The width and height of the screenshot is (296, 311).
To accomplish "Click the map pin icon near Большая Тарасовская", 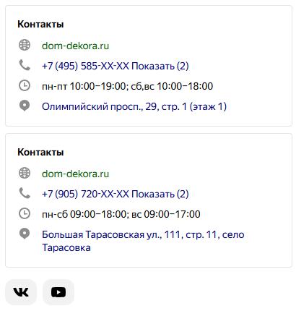I will [25, 234].
